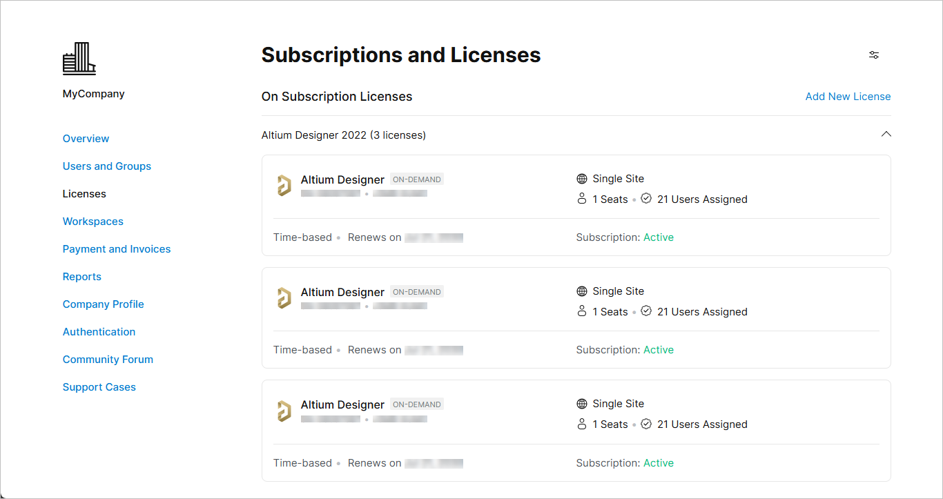Click 21 Users Assigned in the second card
The width and height of the screenshot is (943, 499).
(x=702, y=312)
